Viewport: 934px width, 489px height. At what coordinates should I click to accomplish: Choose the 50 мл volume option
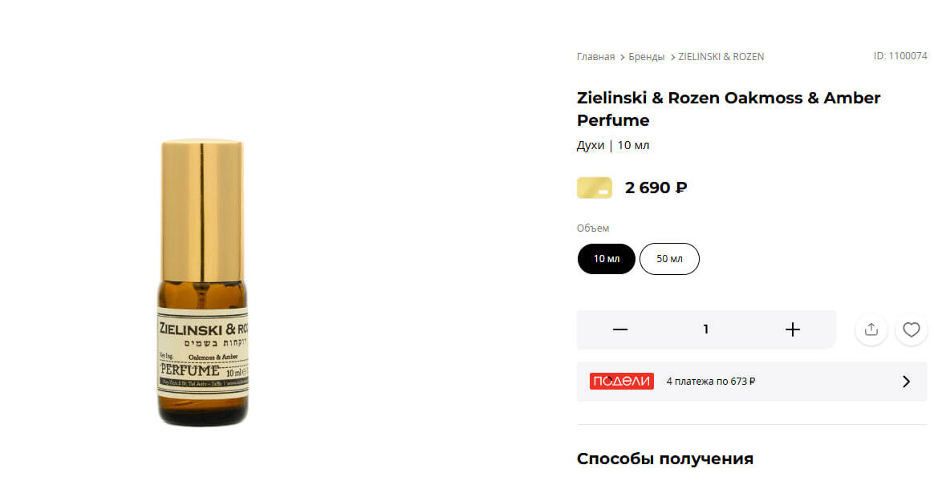coord(669,259)
